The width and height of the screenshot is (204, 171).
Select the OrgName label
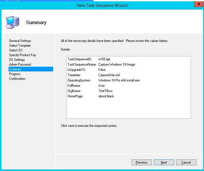tap(74, 91)
